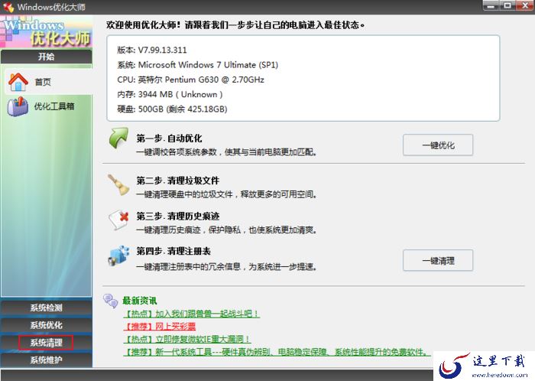Click the 欢迎使用优化大师 welcome text
Viewport: 535px width, 381px height.
[x=235, y=25]
